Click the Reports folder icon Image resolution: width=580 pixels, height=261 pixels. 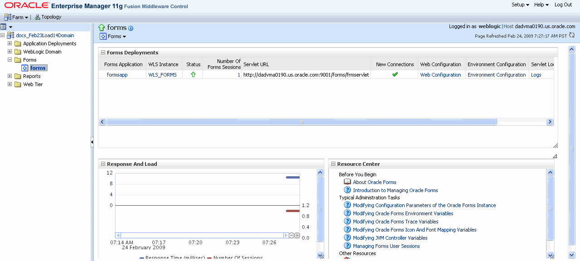point(18,77)
